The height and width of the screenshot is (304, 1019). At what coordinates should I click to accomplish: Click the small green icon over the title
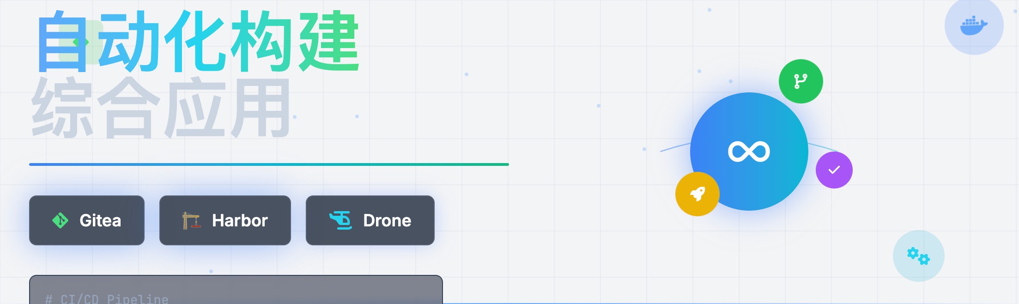coord(80,42)
